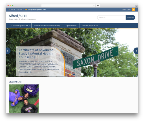Click the browser address bar
This screenshot has height=122, width=144.
click(x=68, y=5)
